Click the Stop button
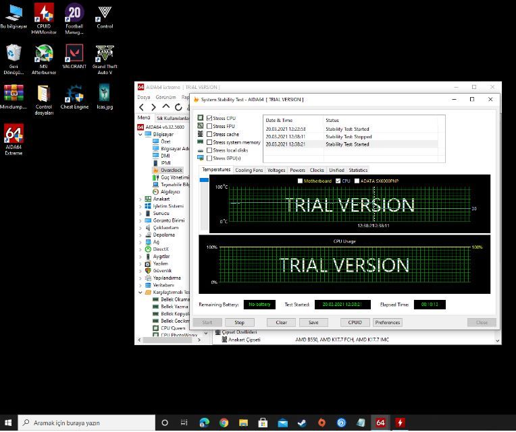The width and height of the screenshot is (516, 432). tap(239, 323)
